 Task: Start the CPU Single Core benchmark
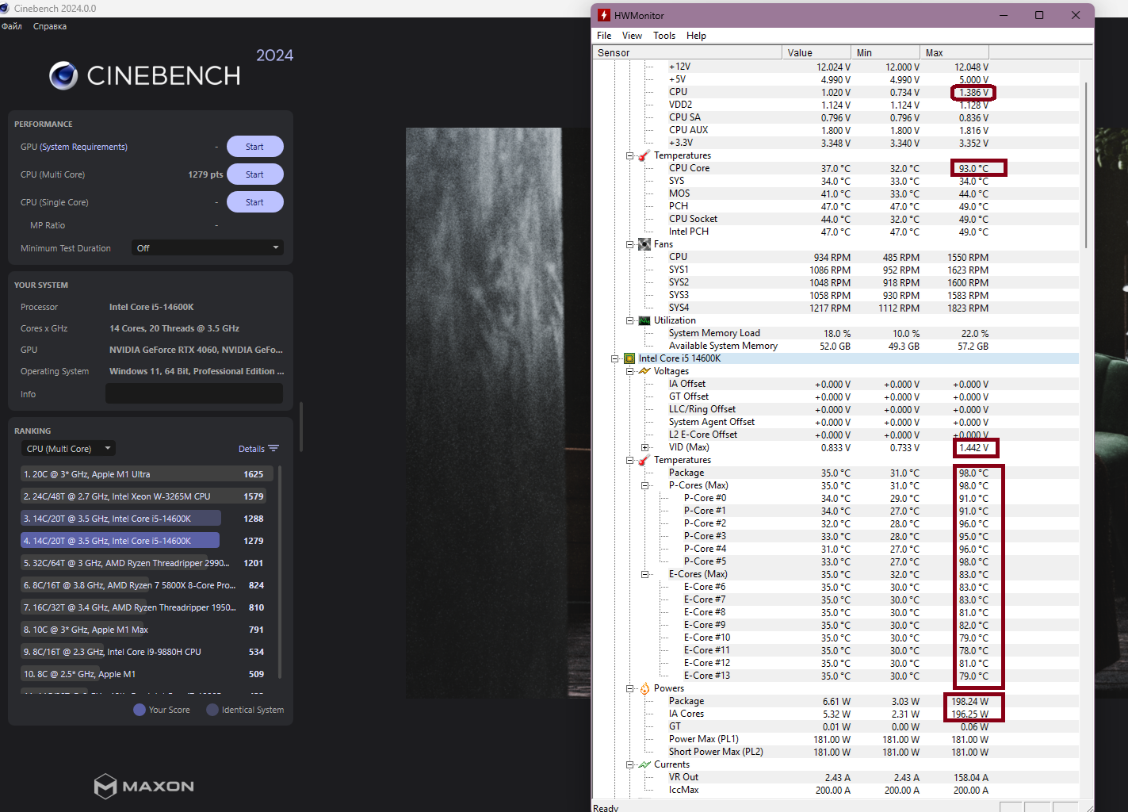pyautogui.click(x=255, y=202)
